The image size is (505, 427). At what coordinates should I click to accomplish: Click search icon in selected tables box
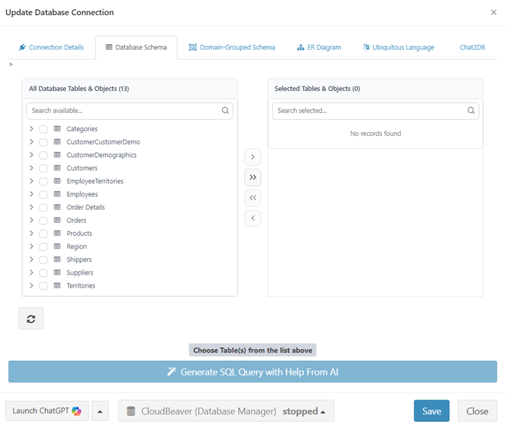[471, 111]
